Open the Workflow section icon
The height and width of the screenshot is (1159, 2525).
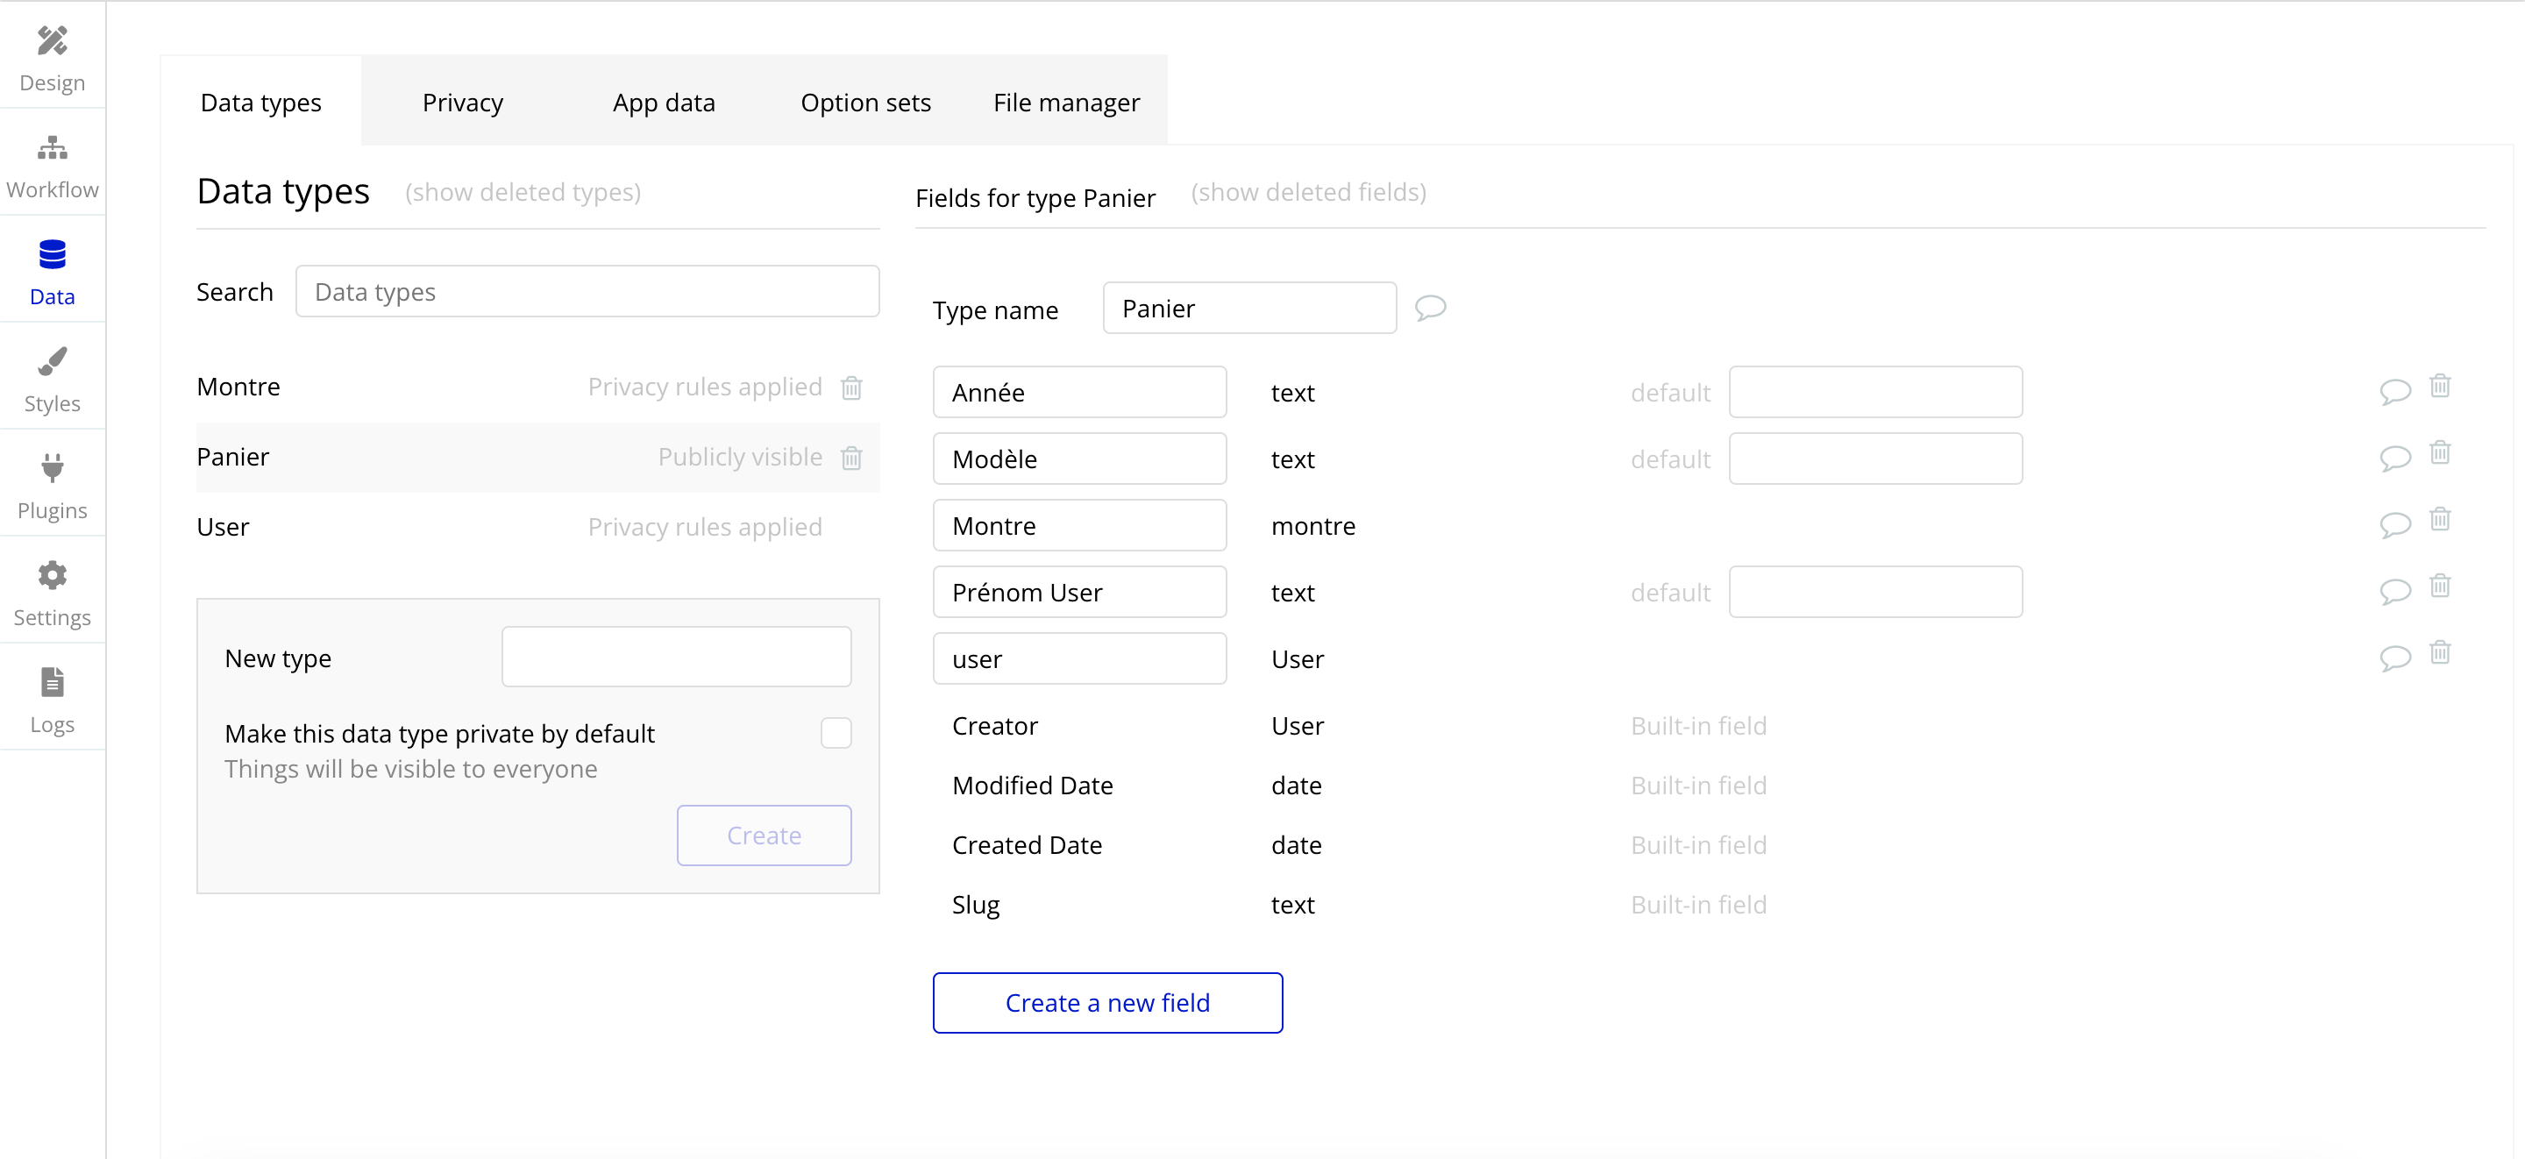pyautogui.click(x=52, y=148)
